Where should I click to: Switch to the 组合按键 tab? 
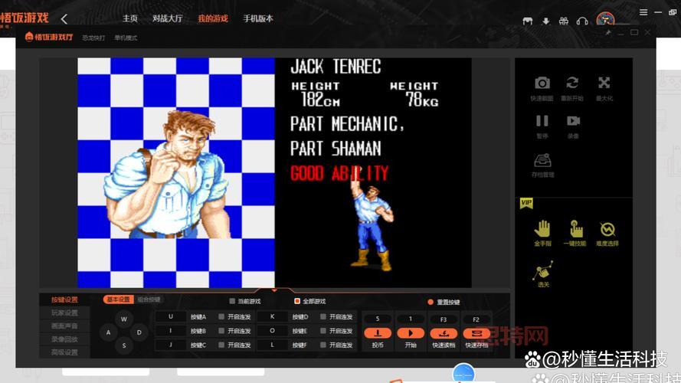point(149,300)
